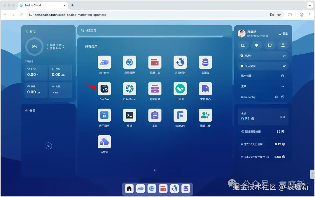Open the FastGPT app
The width and height of the screenshot is (315, 197).
coord(180,115)
